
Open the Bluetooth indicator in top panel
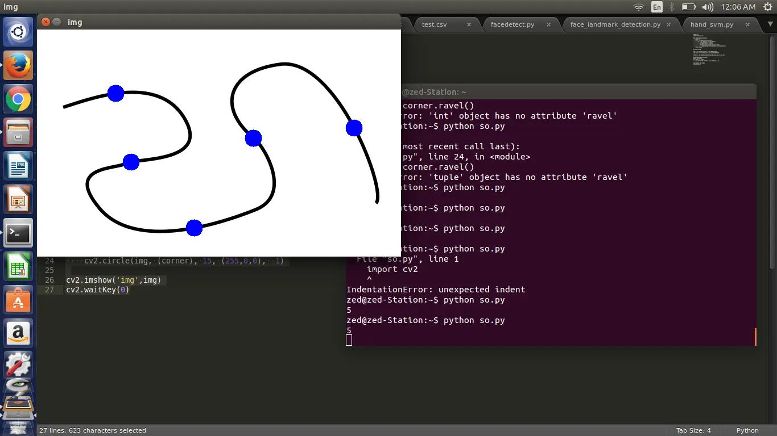[671, 7]
